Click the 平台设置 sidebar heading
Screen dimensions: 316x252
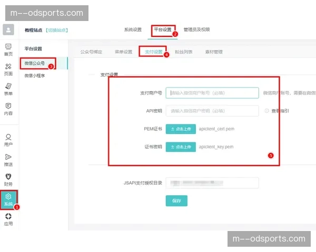click(33, 49)
